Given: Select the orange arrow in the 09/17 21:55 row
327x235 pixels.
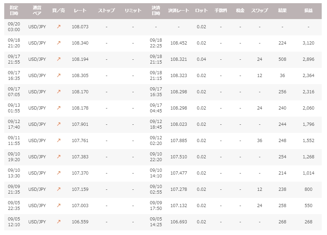Looking at the screenshot, I should 59,59.
